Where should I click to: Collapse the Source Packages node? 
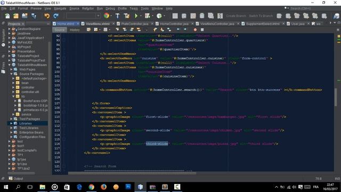pyautogui.click(x=11, y=74)
